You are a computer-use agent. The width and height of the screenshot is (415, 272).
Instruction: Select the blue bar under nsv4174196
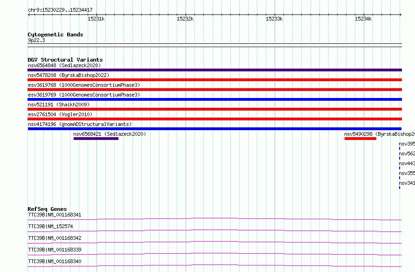(x=214, y=129)
